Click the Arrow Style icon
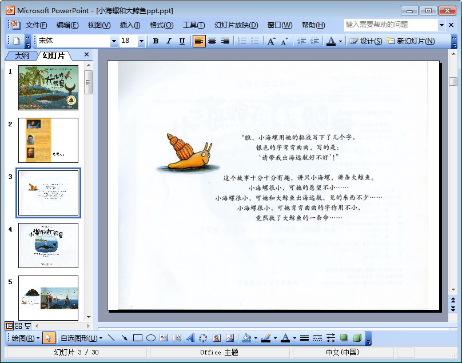The width and height of the screenshot is (462, 363). coord(330,338)
